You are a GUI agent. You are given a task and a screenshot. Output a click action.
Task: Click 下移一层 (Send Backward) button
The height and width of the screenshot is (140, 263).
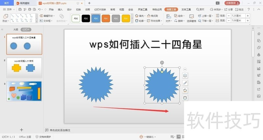pos(205,21)
